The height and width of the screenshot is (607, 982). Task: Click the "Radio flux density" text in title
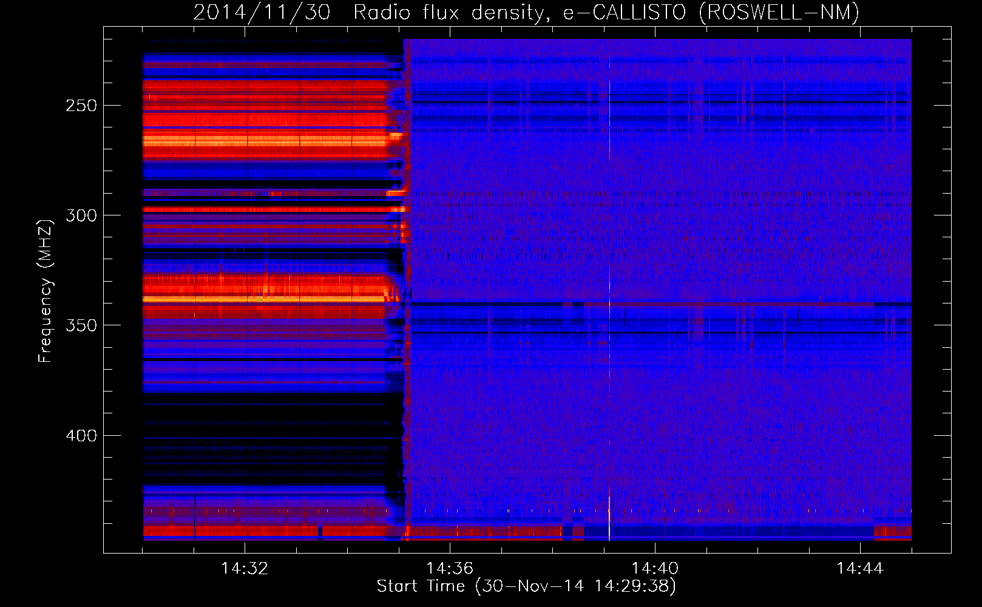450,12
